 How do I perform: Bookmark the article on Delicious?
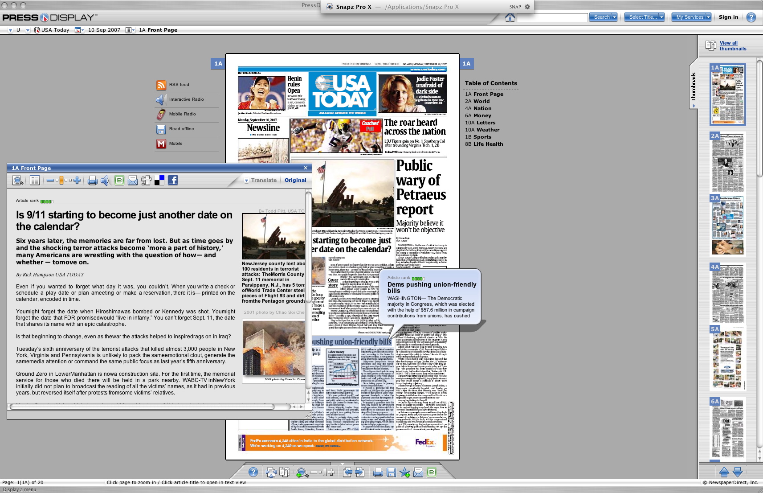(x=159, y=181)
